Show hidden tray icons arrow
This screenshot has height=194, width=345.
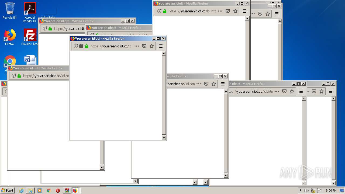pos(301,190)
